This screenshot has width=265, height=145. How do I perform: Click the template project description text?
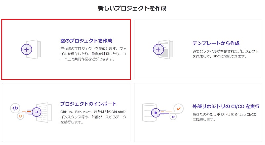point(225,54)
